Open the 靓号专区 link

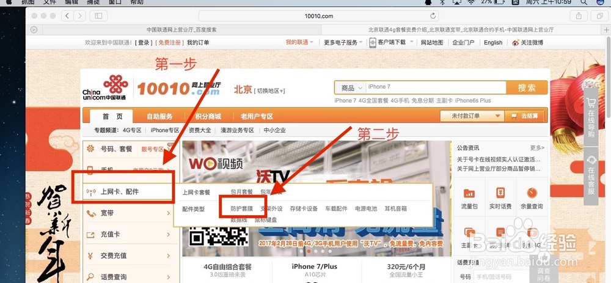point(152,149)
